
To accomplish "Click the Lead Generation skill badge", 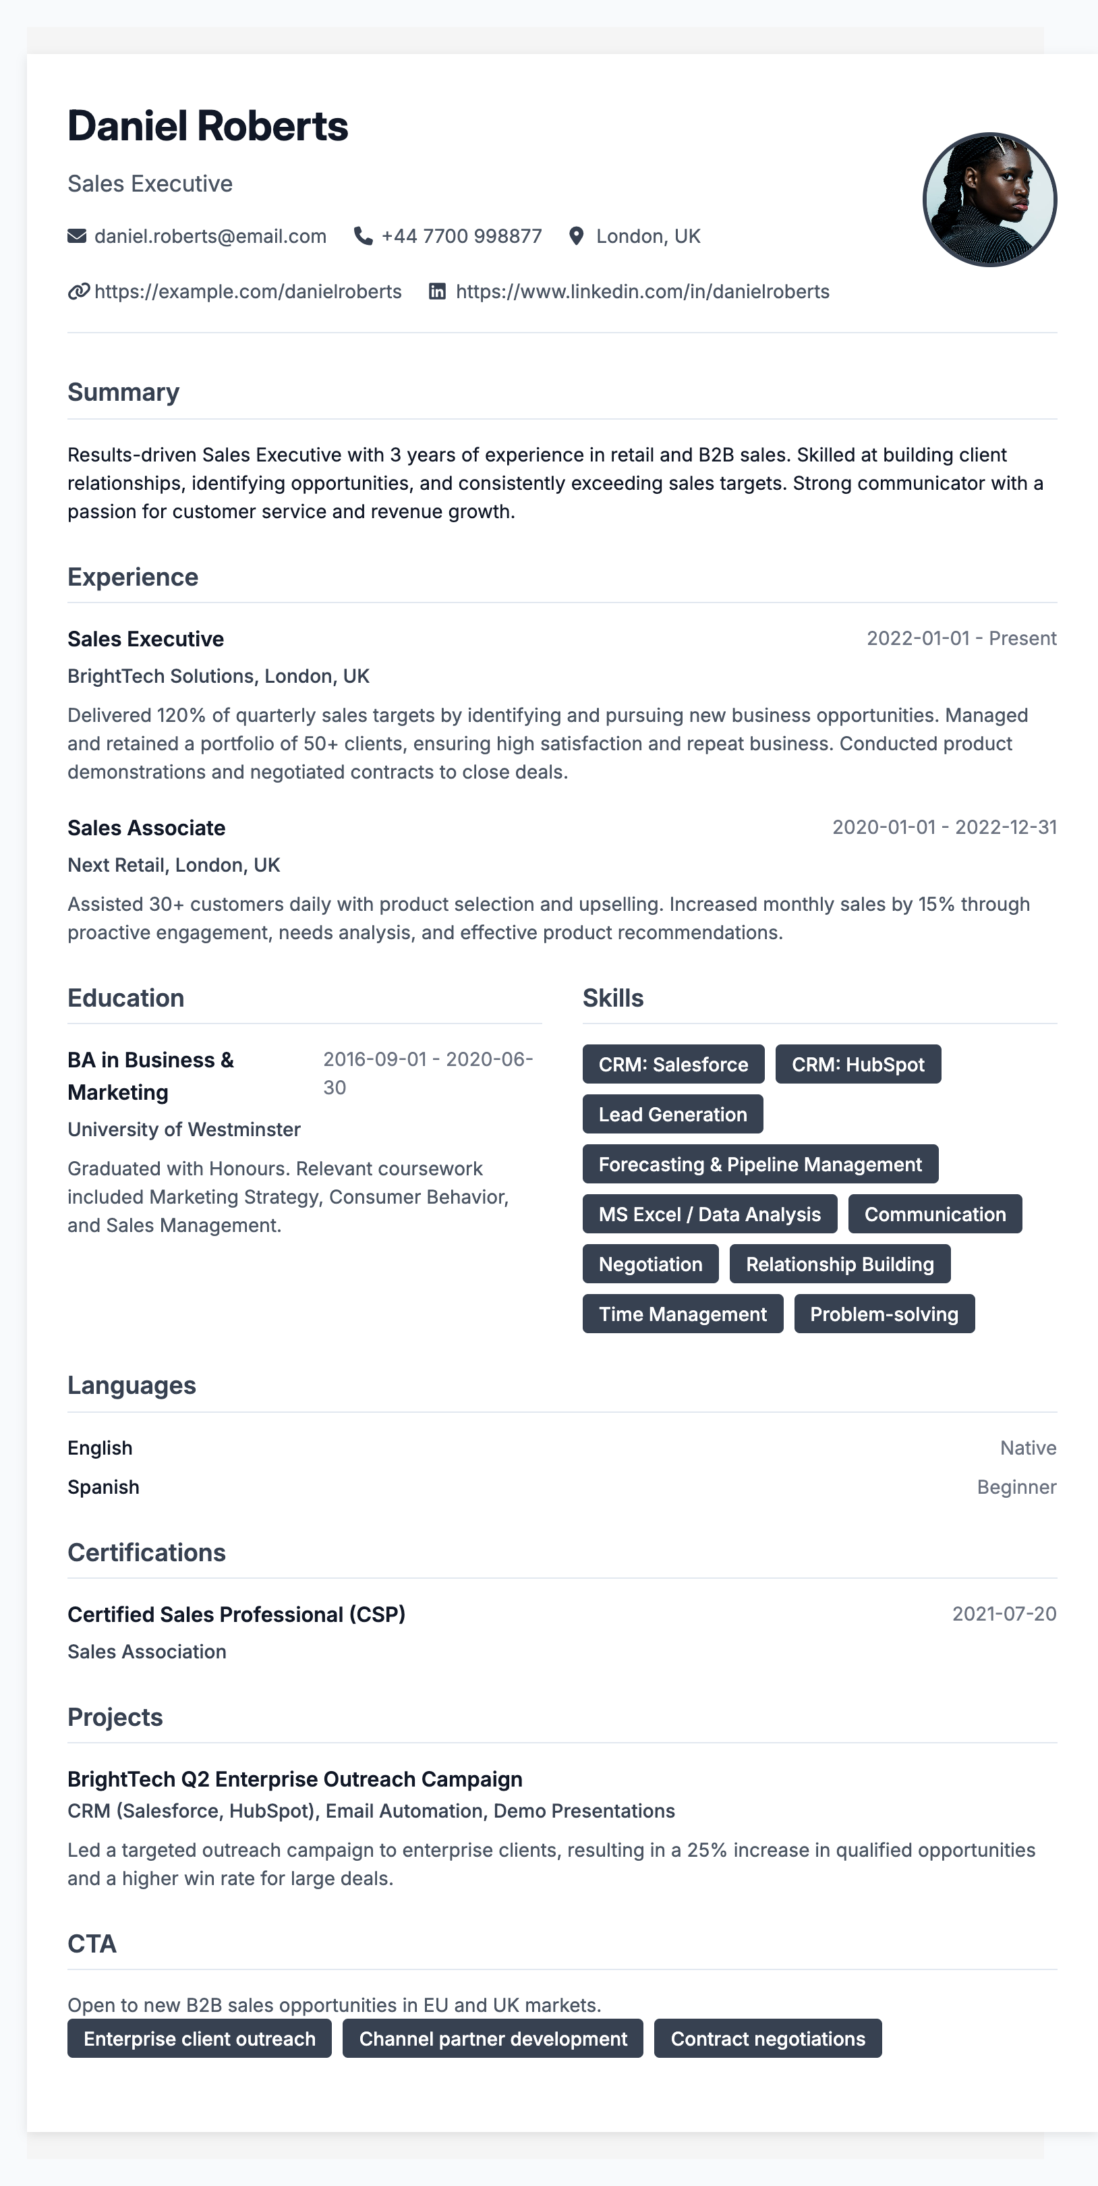I will [x=672, y=1114].
